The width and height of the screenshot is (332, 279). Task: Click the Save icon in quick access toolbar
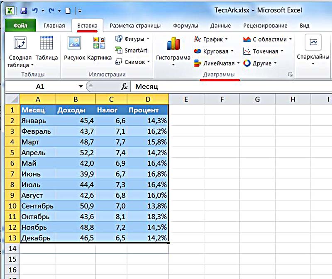24,10
